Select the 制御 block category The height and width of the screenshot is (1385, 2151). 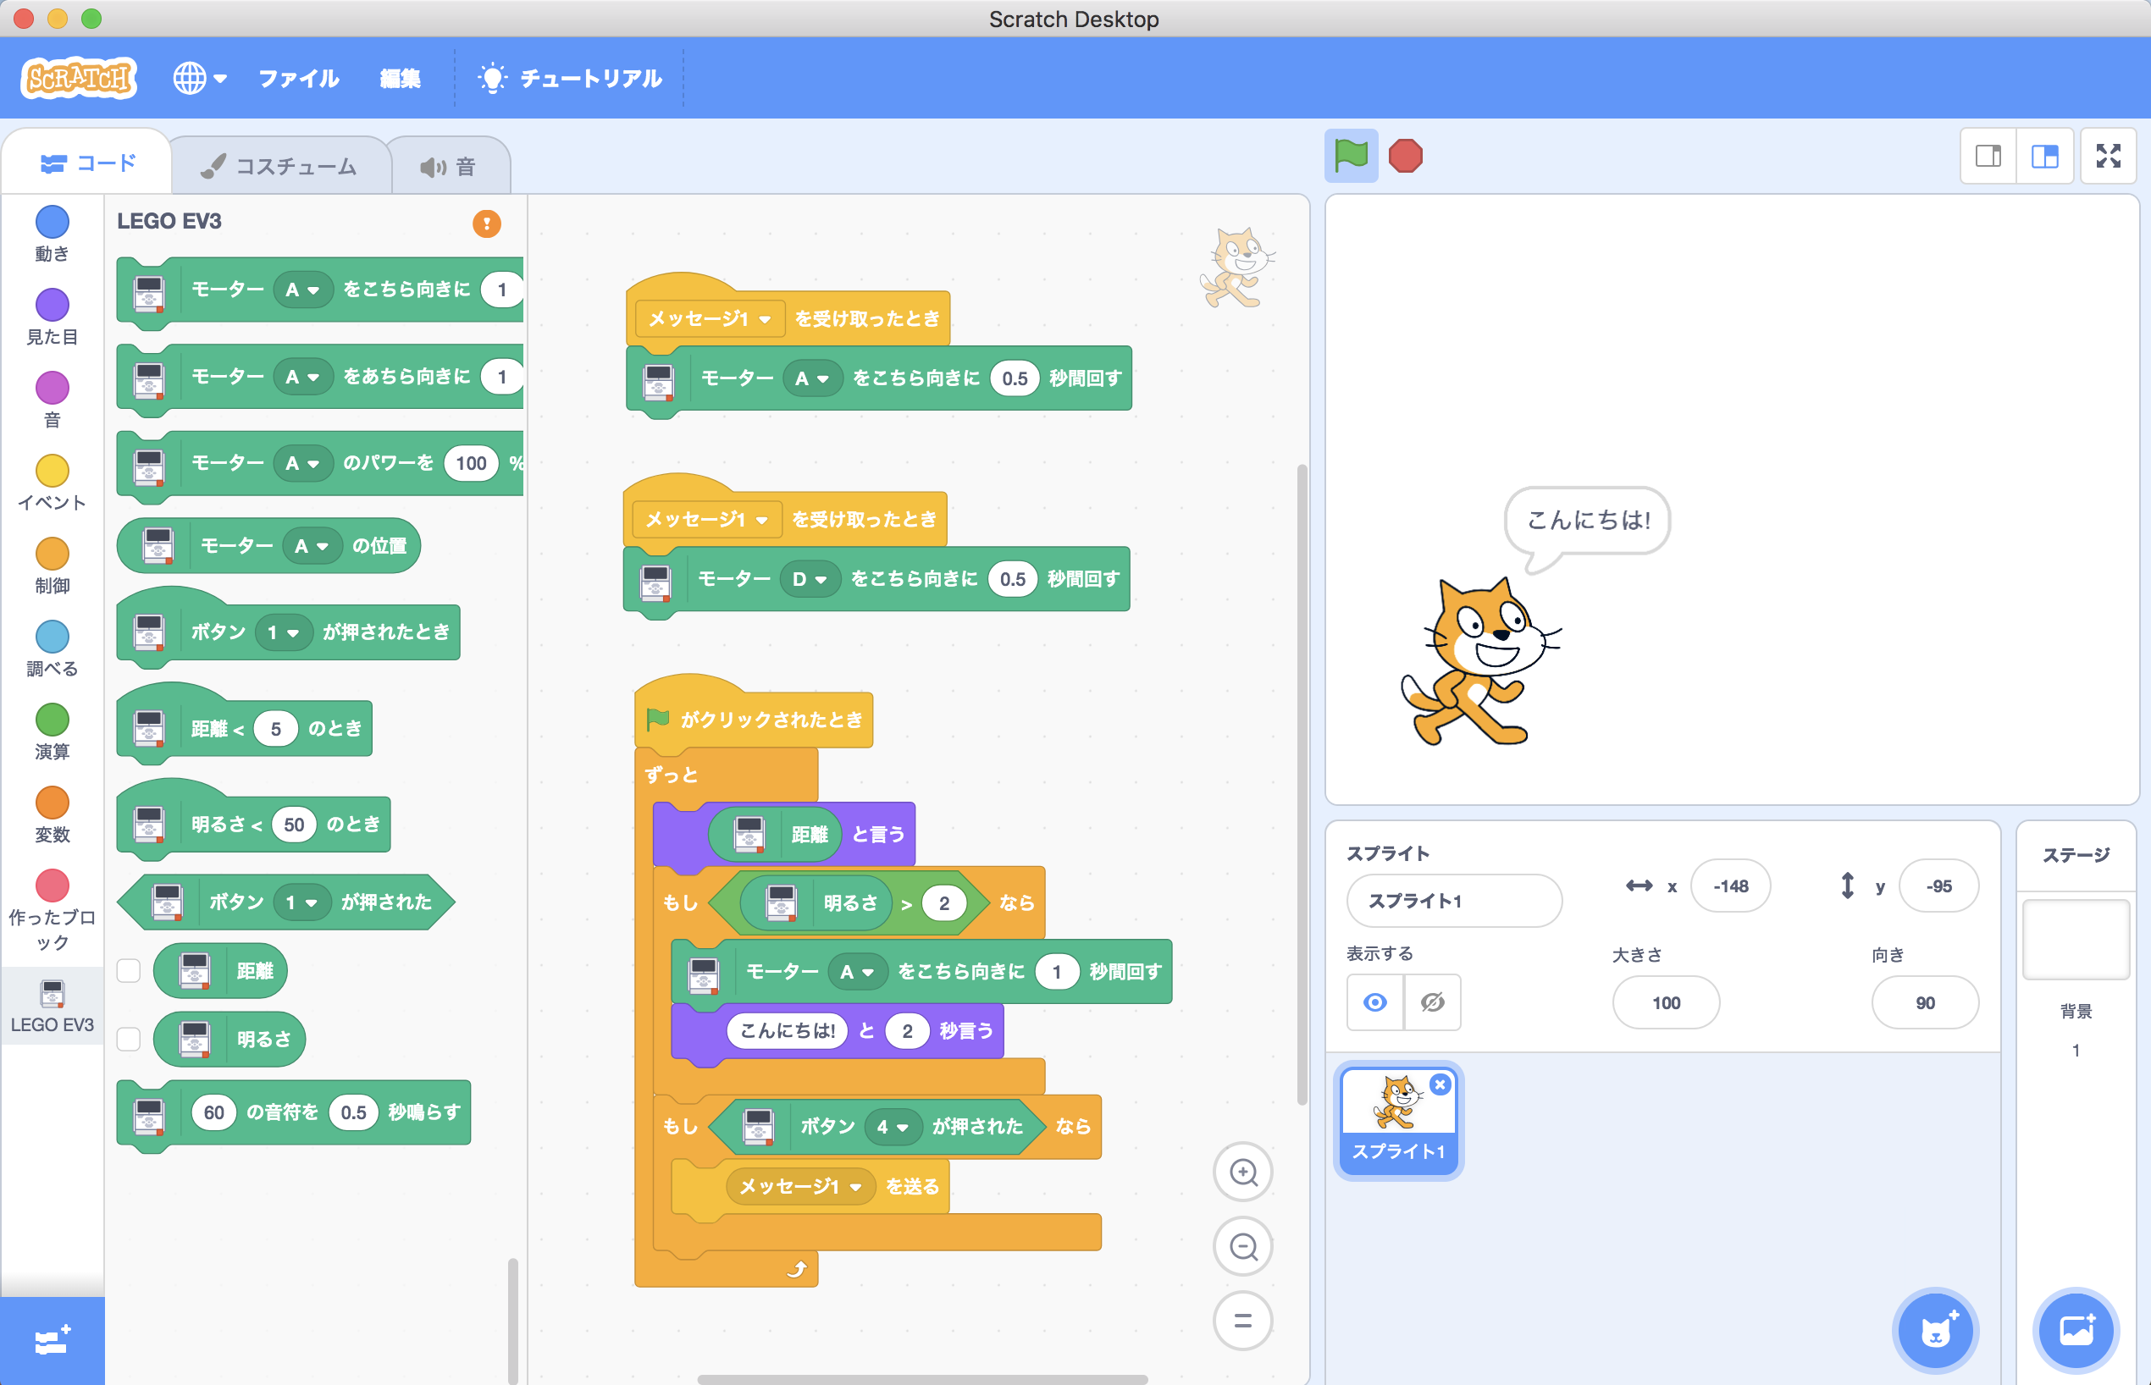(x=53, y=566)
